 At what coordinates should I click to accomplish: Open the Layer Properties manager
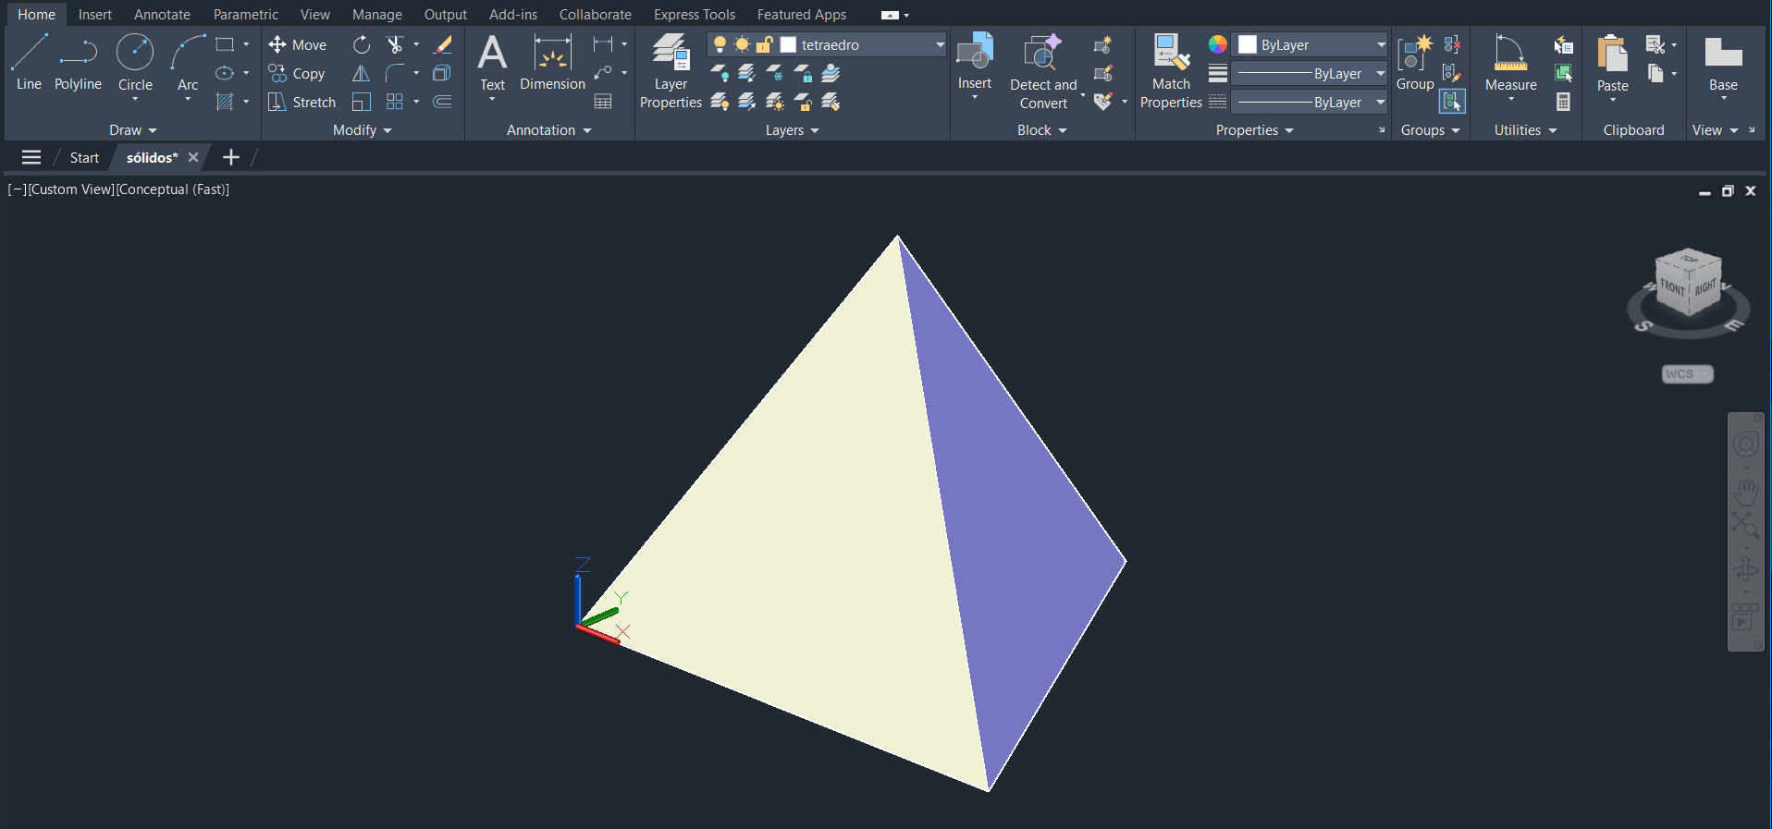[x=671, y=71]
